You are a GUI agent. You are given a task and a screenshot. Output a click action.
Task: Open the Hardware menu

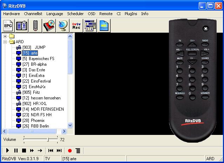click(12, 14)
